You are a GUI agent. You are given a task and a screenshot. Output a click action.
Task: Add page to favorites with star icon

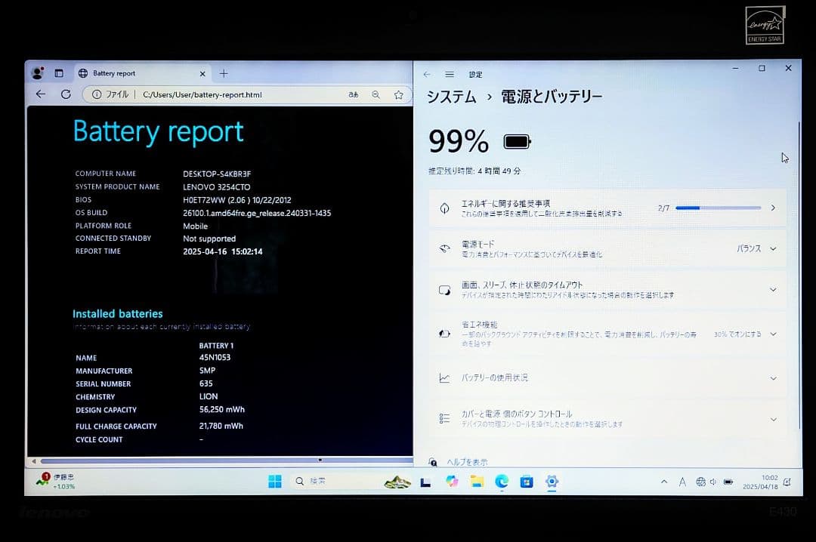click(x=399, y=94)
